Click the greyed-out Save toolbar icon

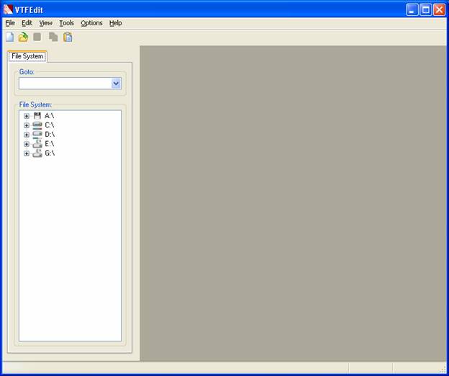[37, 37]
